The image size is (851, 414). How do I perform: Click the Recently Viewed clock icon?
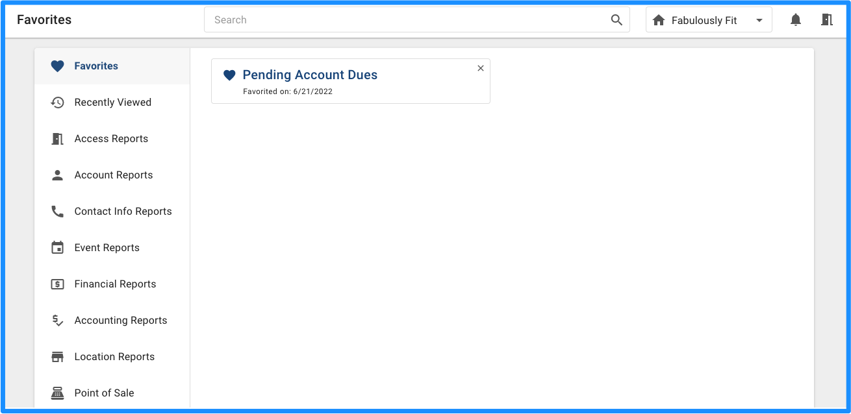57,103
